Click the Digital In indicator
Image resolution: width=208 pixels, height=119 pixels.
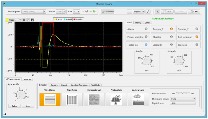click(x=171, y=44)
